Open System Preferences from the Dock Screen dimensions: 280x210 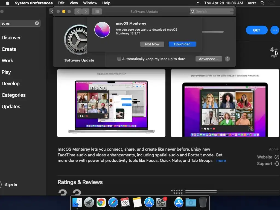coord(161,203)
